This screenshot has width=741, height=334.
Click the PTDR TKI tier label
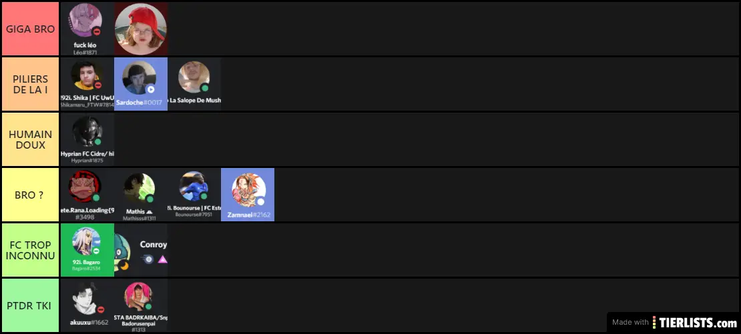[30, 305]
